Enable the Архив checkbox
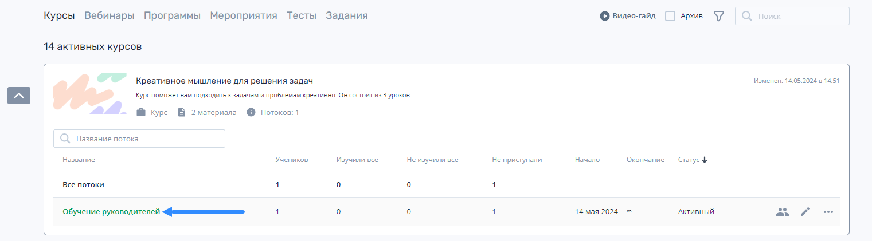872x241 pixels. [x=670, y=16]
